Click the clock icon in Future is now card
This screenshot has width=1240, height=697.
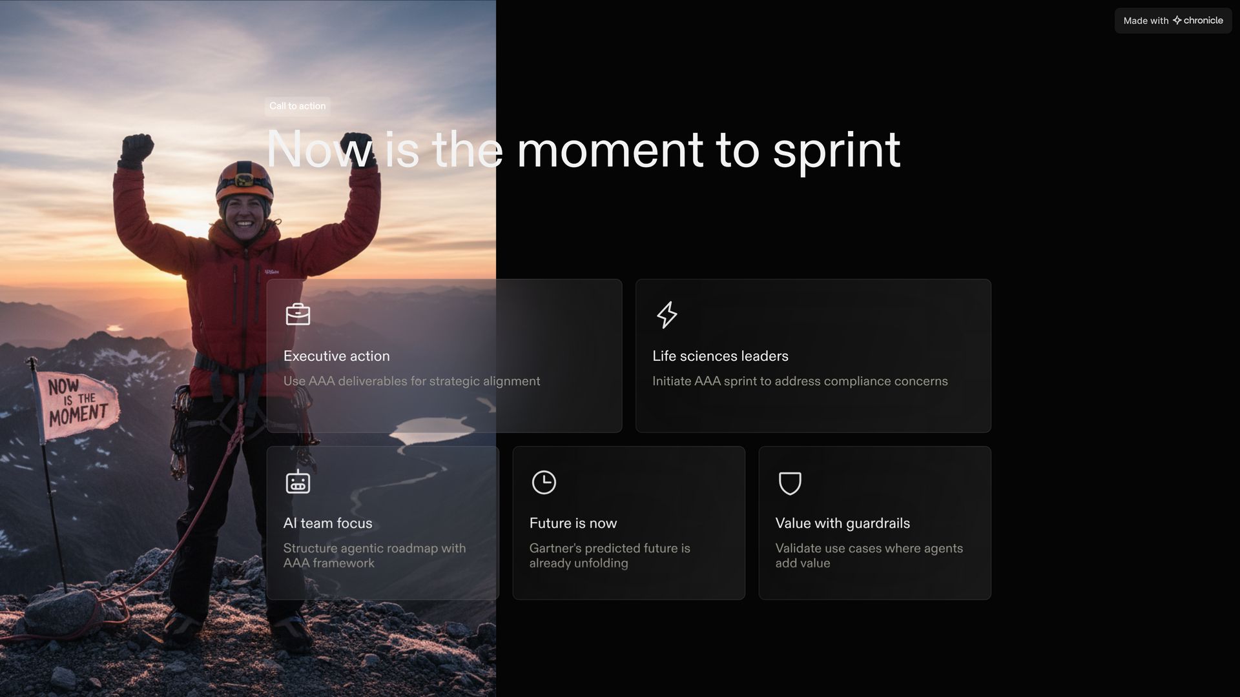click(x=544, y=482)
